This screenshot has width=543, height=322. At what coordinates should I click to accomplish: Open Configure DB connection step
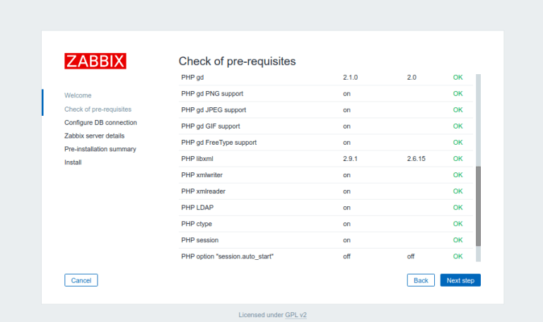pos(100,122)
